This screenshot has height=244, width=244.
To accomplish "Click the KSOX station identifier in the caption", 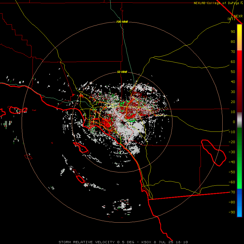I will [146, 242].
